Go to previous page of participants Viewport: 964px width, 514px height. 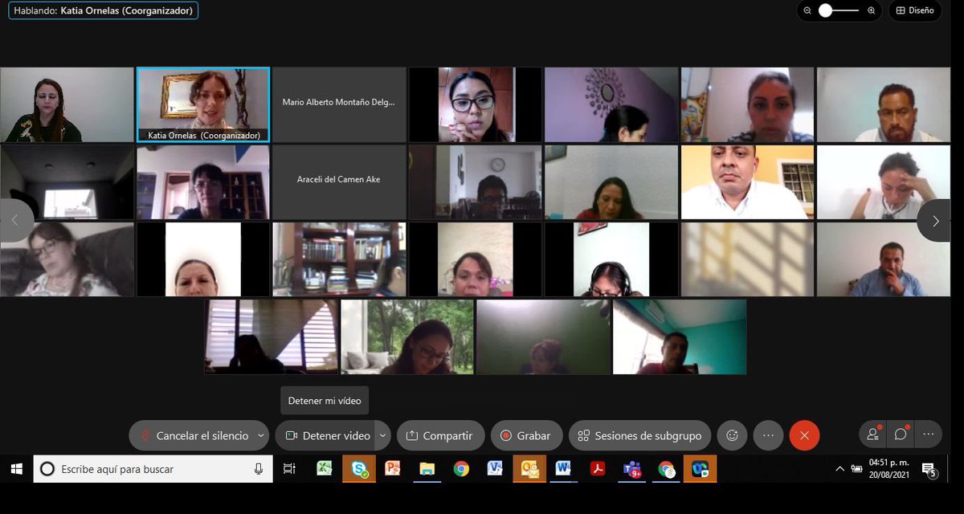16,221
